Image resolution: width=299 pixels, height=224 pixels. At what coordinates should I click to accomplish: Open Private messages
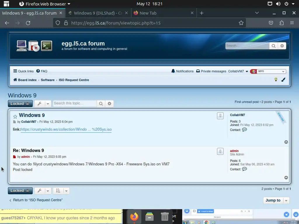211,71
